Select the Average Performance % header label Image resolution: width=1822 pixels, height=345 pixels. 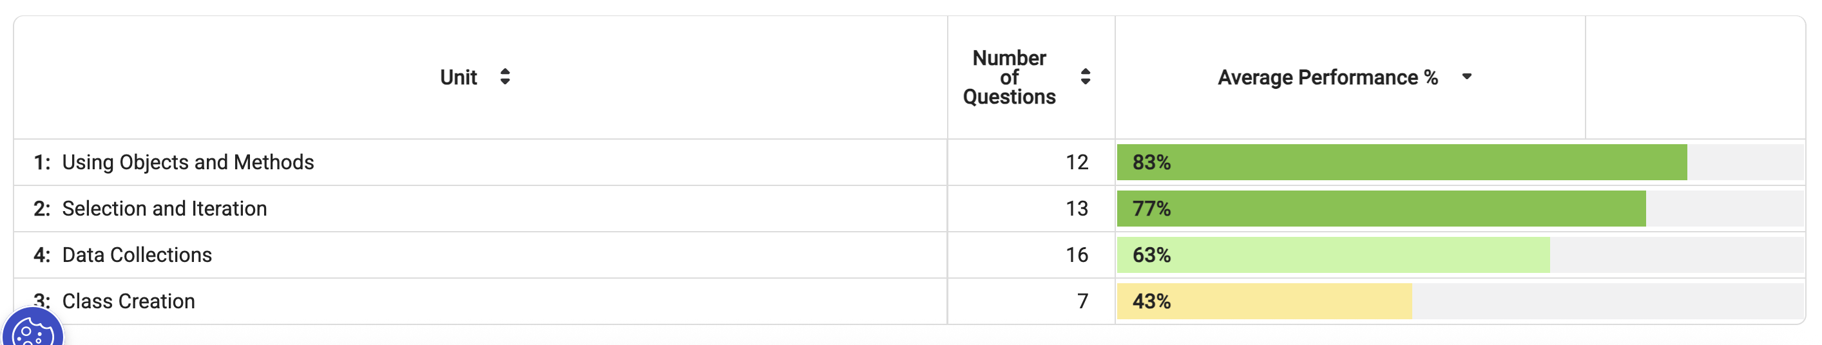pyautogui.click(x=1327, y=77)
